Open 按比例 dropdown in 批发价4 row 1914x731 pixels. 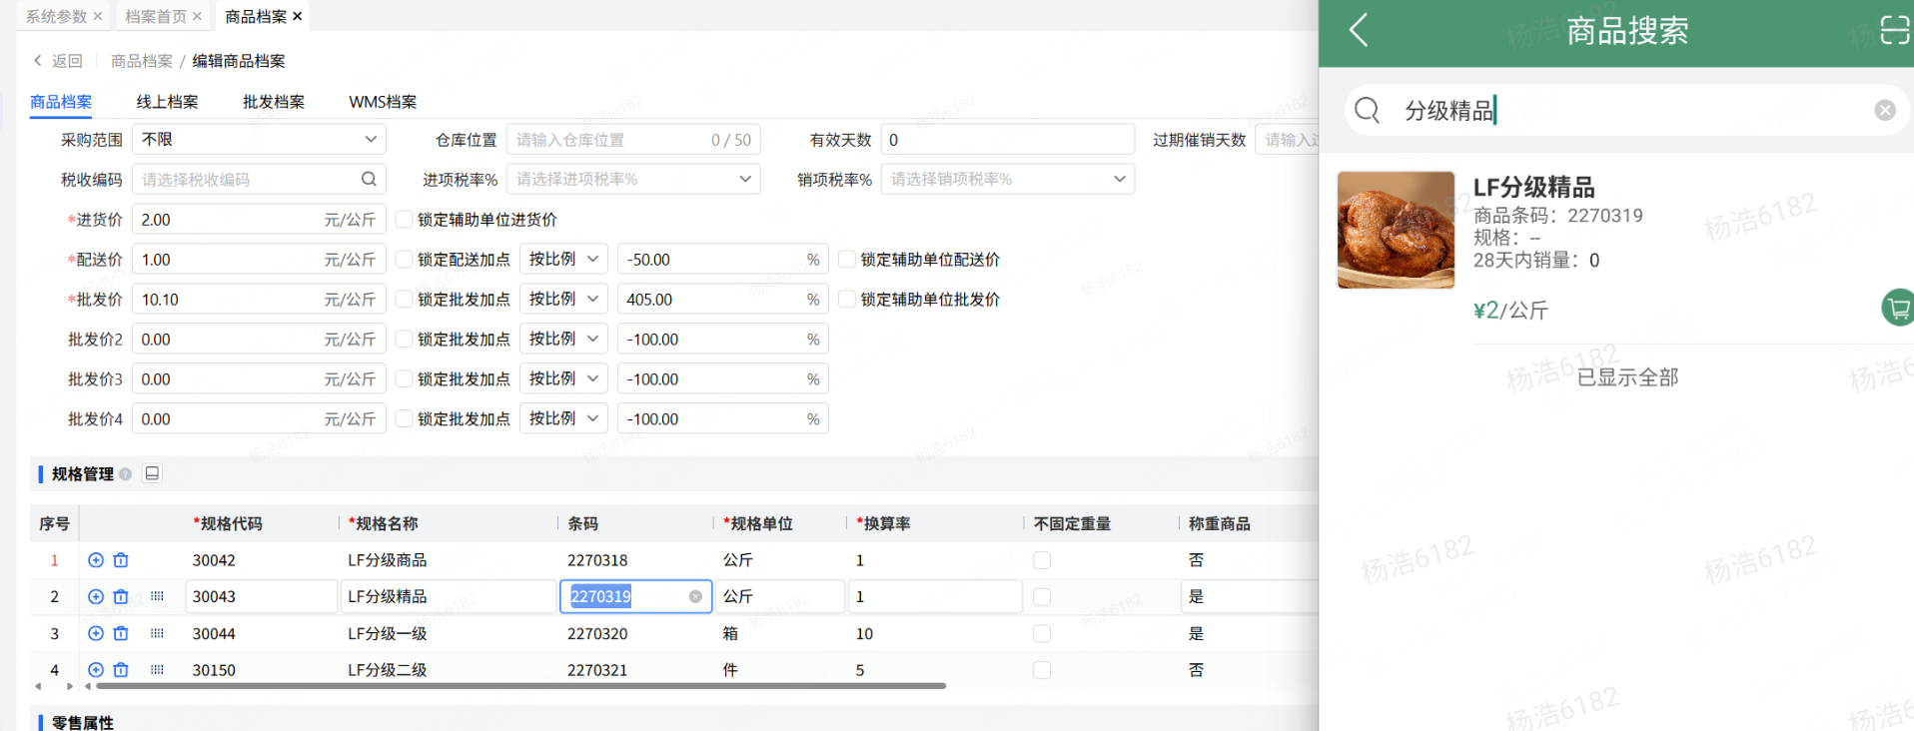pyautogui.click(x=563, y=418)
